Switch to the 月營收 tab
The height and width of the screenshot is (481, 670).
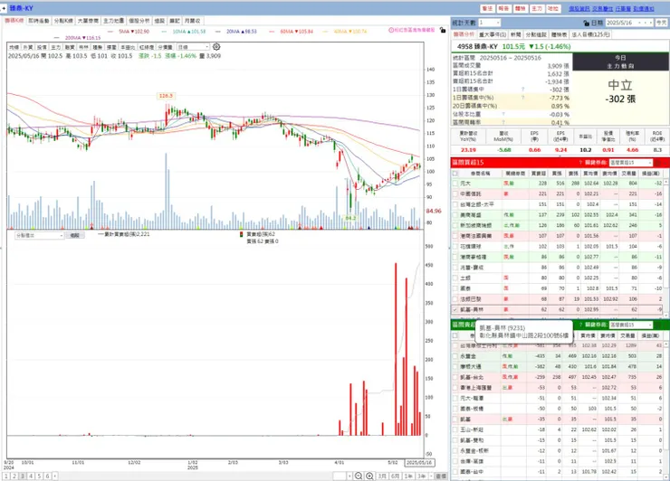(x=192, y=21)
